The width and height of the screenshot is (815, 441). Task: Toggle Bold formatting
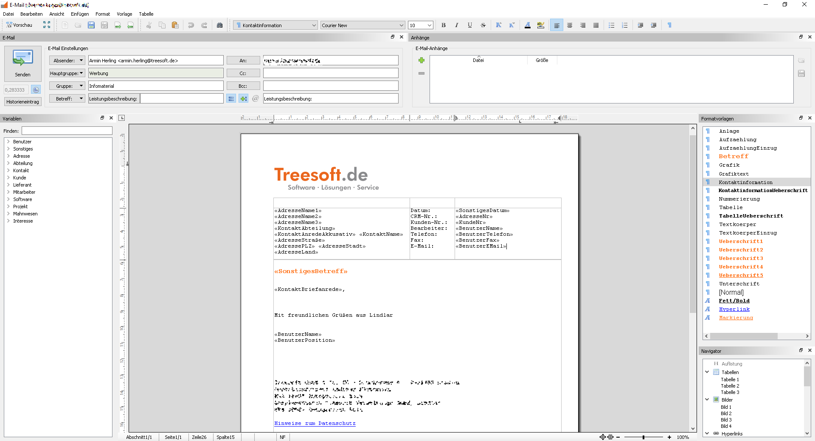(x=444, y=25)
